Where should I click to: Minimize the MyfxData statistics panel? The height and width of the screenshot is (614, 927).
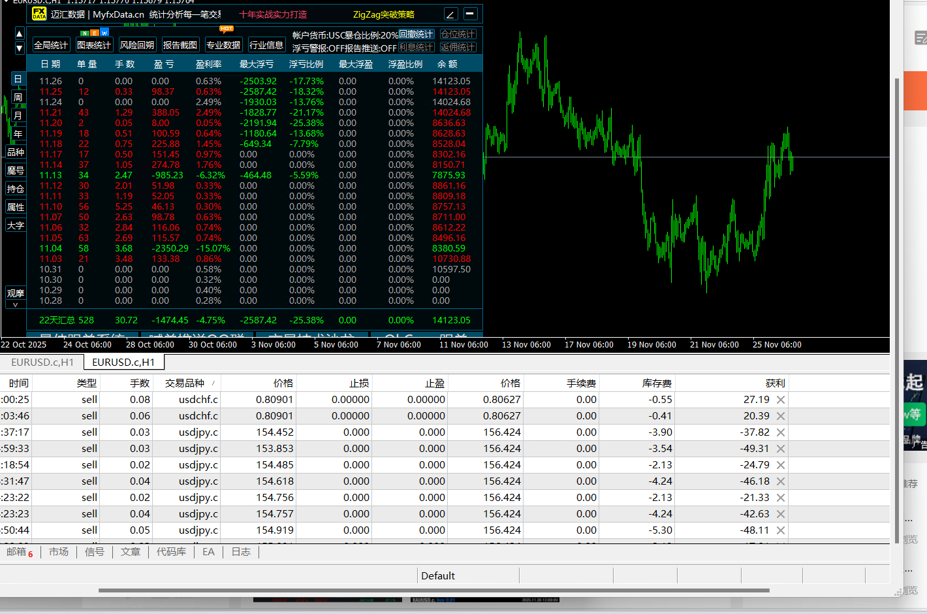(470, 14)
